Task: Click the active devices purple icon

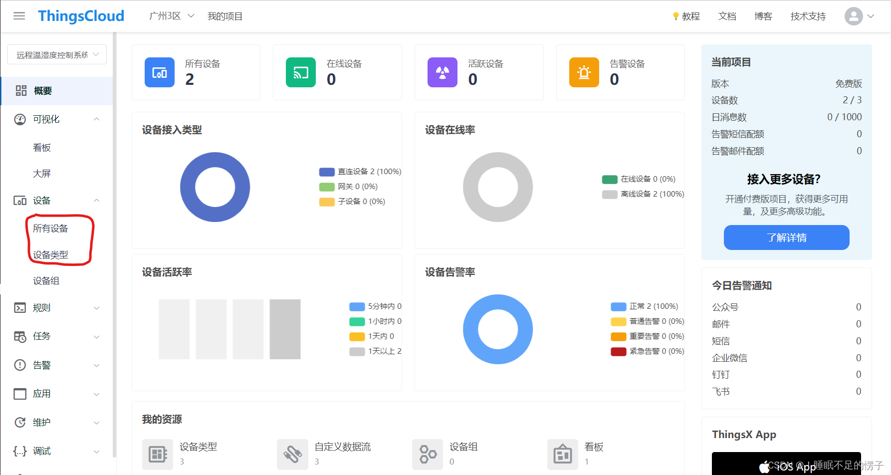Action: coord(443,72)
